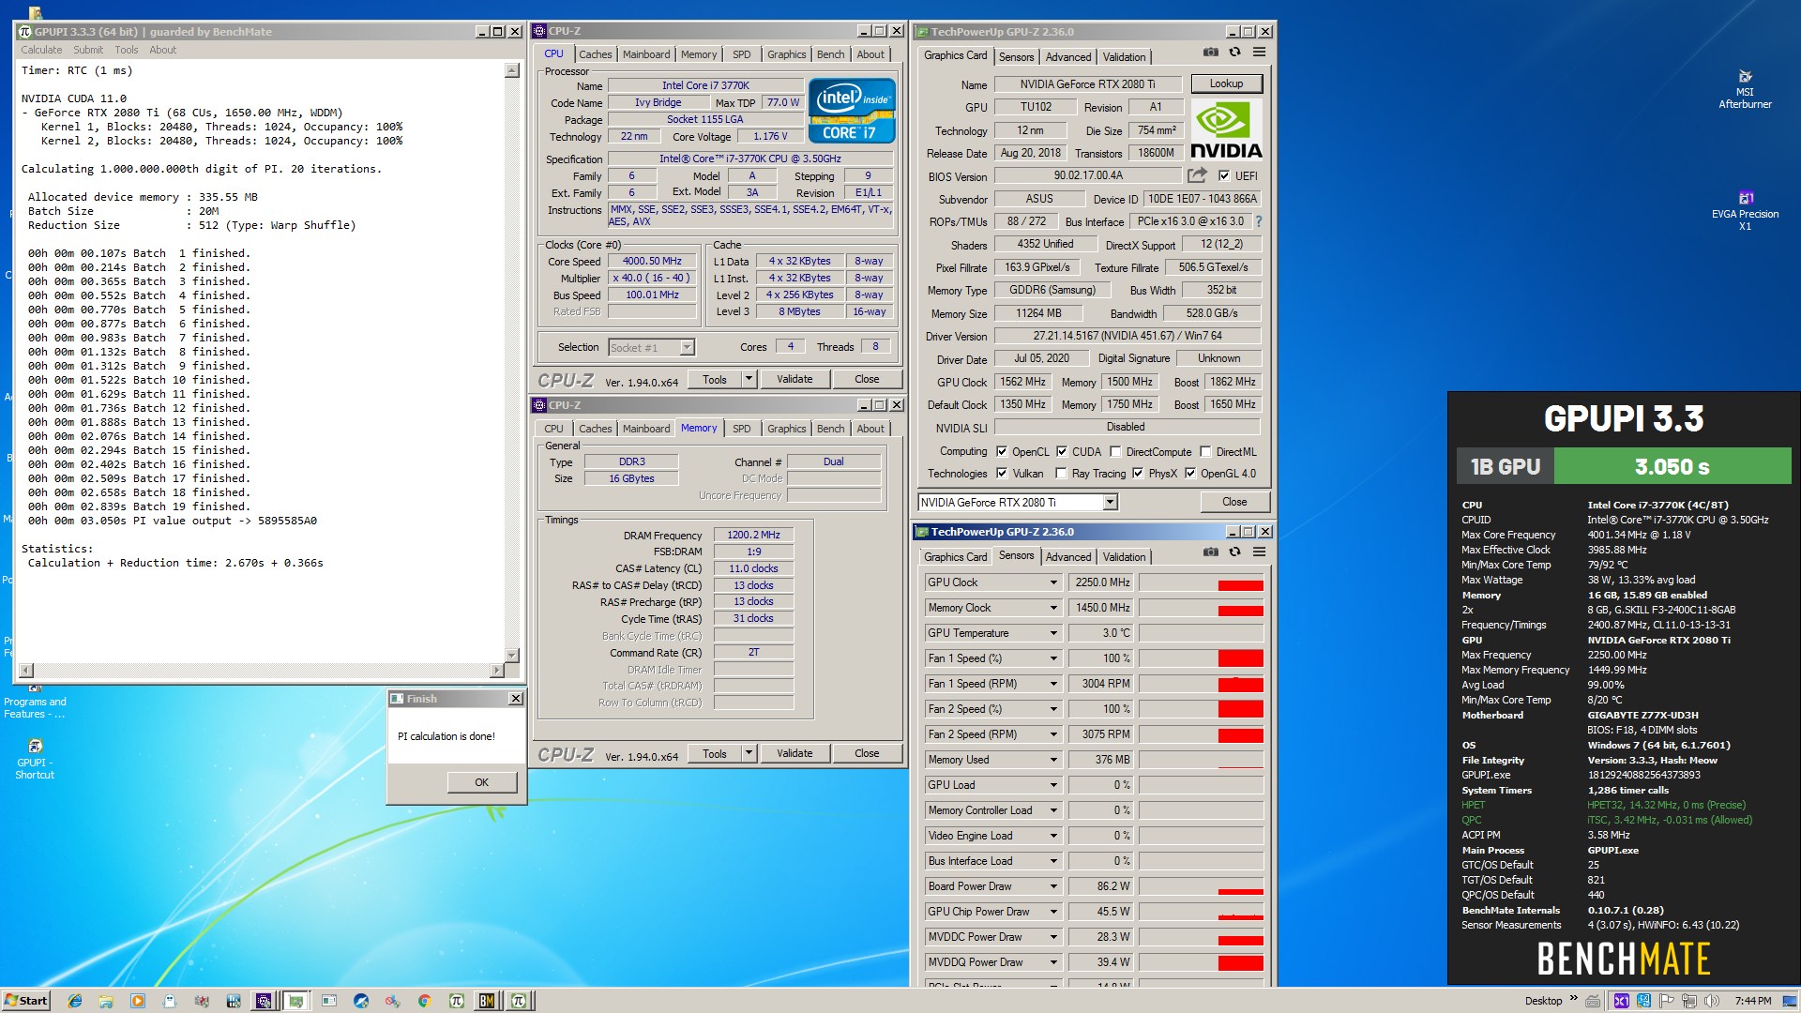1801x1013 pixels.
Task: Open the Submit menu in GPUPI
Action: tap(88, 50)
